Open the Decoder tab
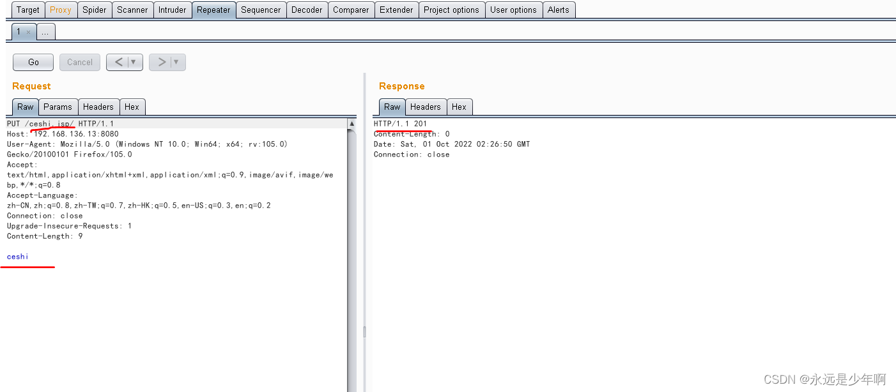This screenshot has width=896, height=392. click(307, 10)
